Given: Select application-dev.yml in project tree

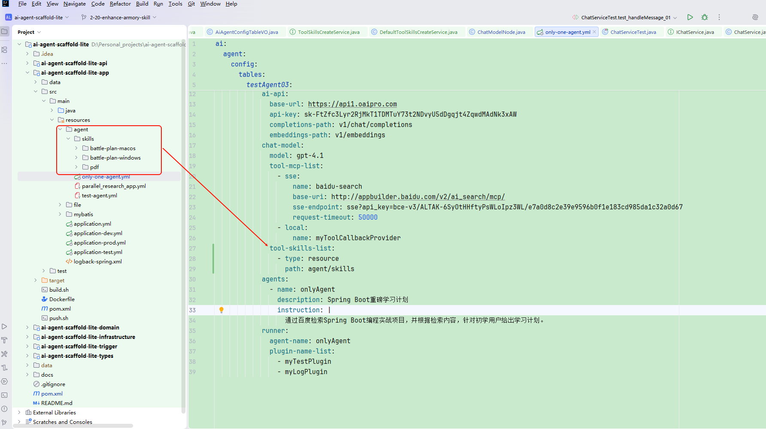Looking at the screenshot, I should pos(98,233).
